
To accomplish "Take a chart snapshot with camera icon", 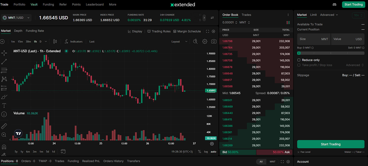I will click(x=214, y=41).
